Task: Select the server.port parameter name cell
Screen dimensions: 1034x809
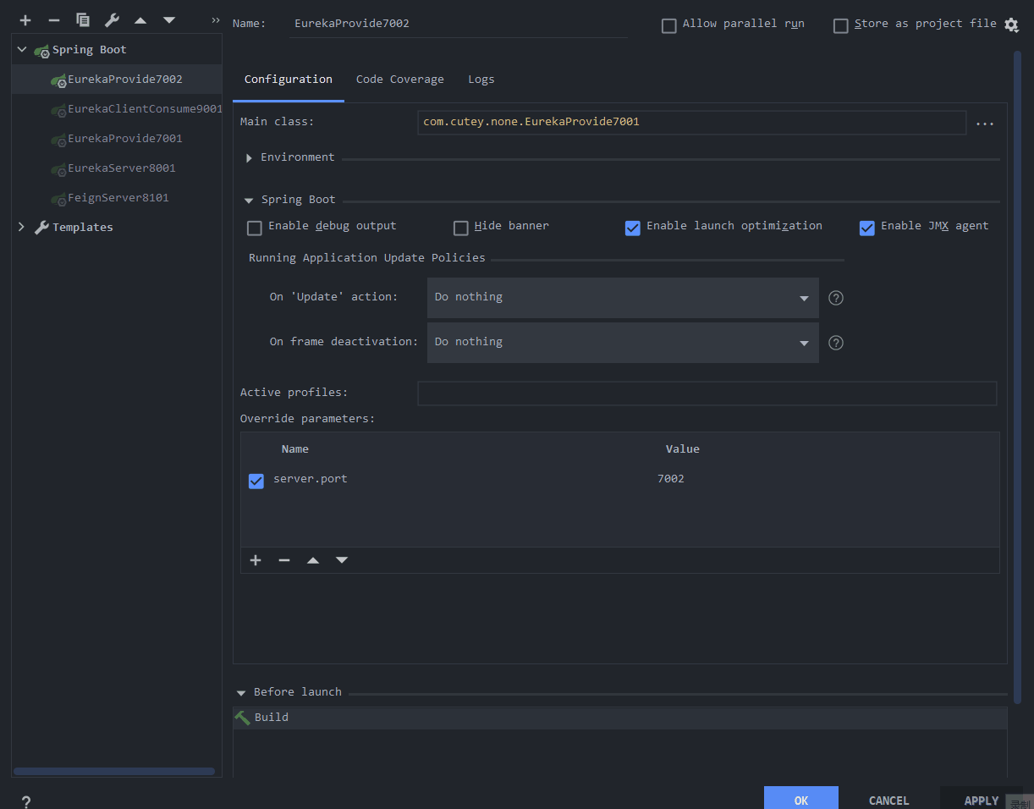Action: pyautogui.click(x=311, y=480)
